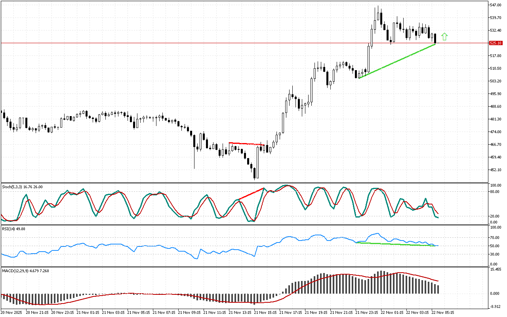Click the 22 Nov 05:15 time label
This screenshot has height=317, width=507.
point(443,312)
